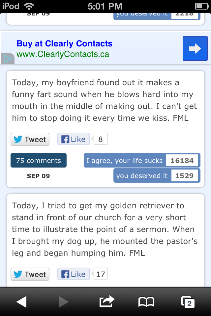Screen dimensions: 211x316
Task: Open the Safari bookmarks icon
Action: tap(147, 301)
